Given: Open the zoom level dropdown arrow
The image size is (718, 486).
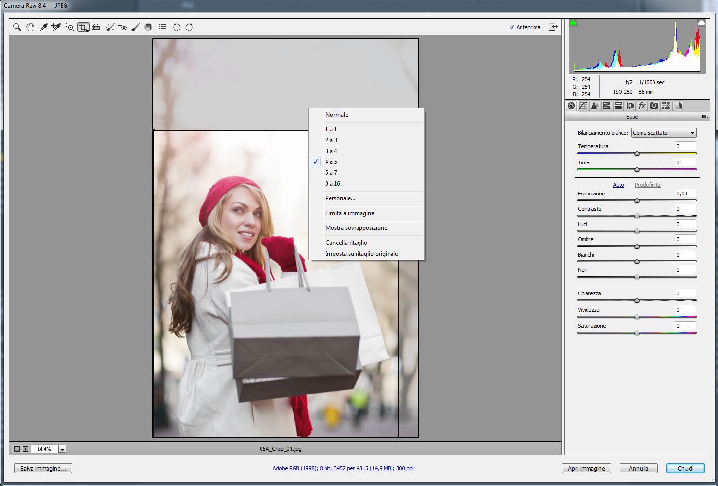Looking at the screenshot, I should coord(63,449).
